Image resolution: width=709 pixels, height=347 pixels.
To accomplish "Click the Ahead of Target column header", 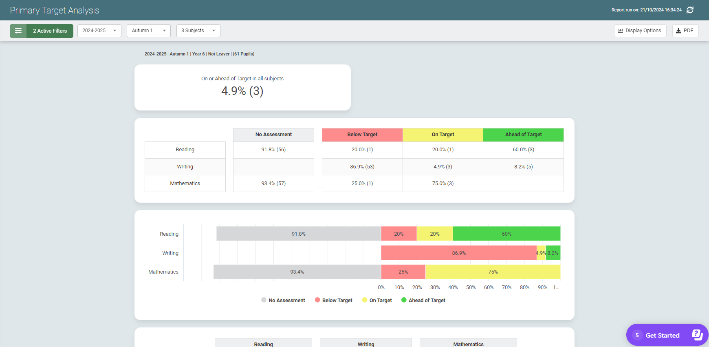I will pos(523,135).
